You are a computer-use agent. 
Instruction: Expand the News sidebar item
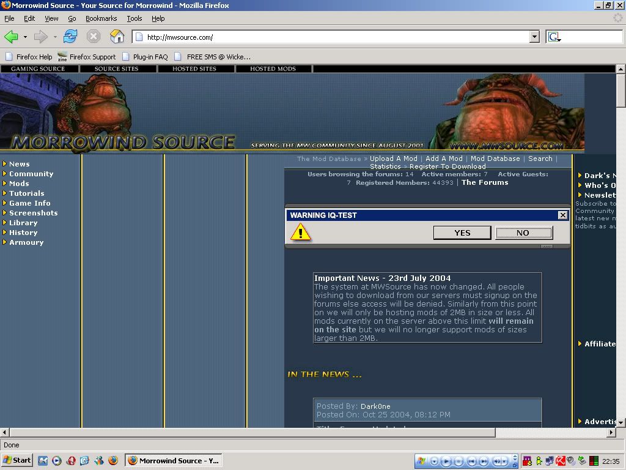16,164
